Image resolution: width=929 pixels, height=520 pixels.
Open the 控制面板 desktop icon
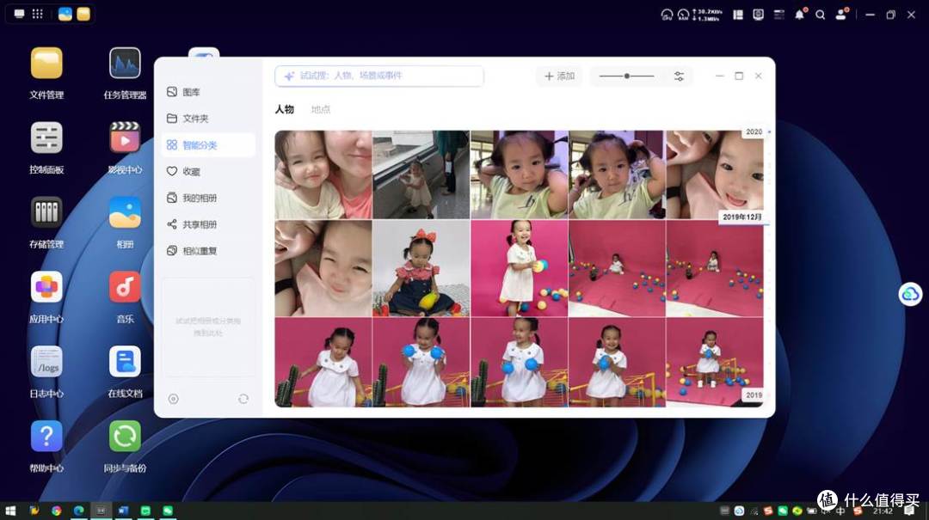[x=46, y=138]
